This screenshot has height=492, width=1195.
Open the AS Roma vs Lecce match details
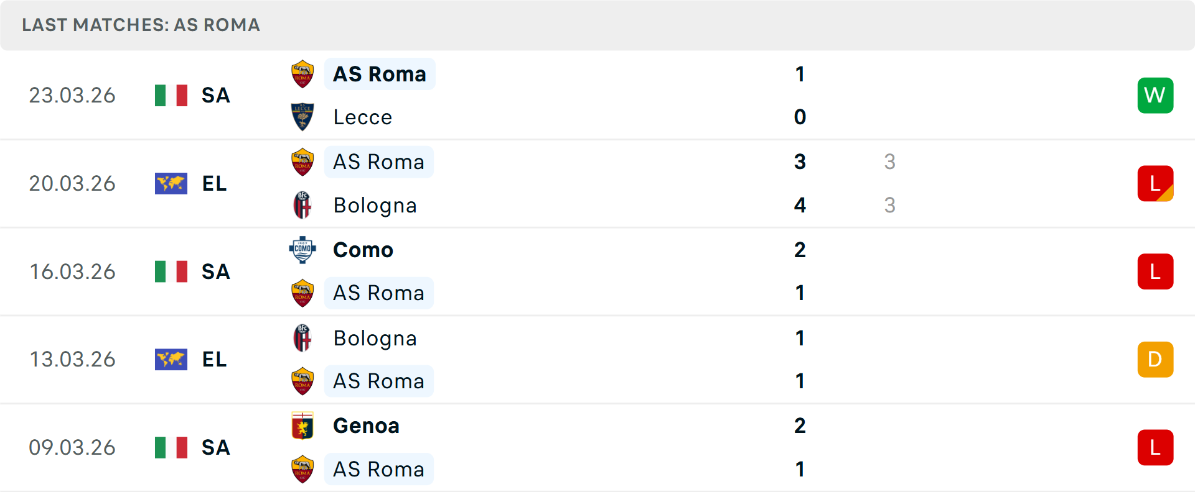[597, 95]
